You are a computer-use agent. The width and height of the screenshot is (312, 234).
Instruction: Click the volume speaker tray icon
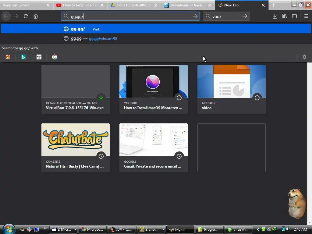(289, 229)
